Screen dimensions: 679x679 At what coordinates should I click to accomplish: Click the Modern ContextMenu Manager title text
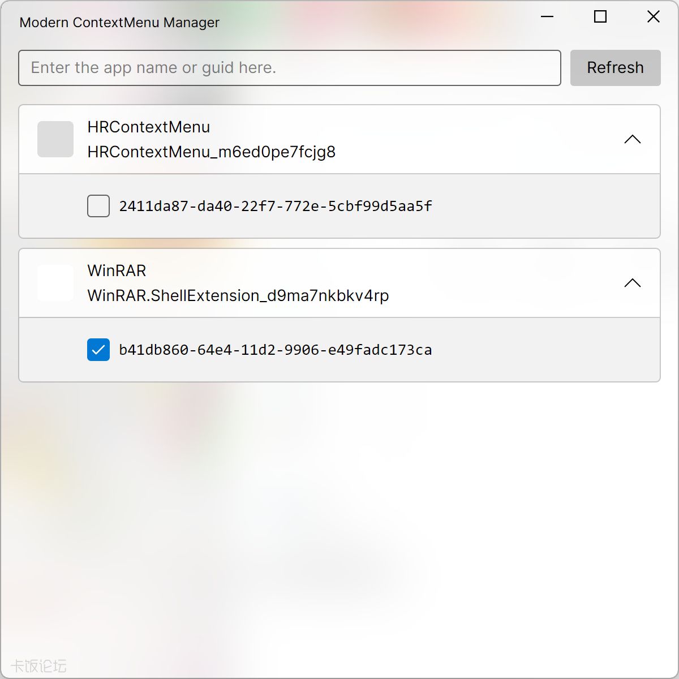(x=119, y=22)
